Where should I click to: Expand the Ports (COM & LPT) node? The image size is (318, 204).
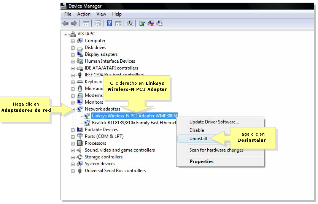[x=73, y=137]
